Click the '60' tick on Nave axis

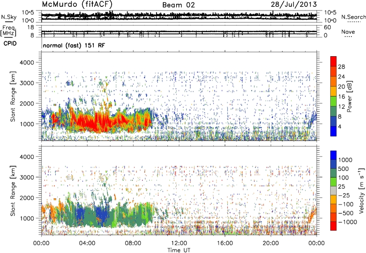click(x=327, y=27)
